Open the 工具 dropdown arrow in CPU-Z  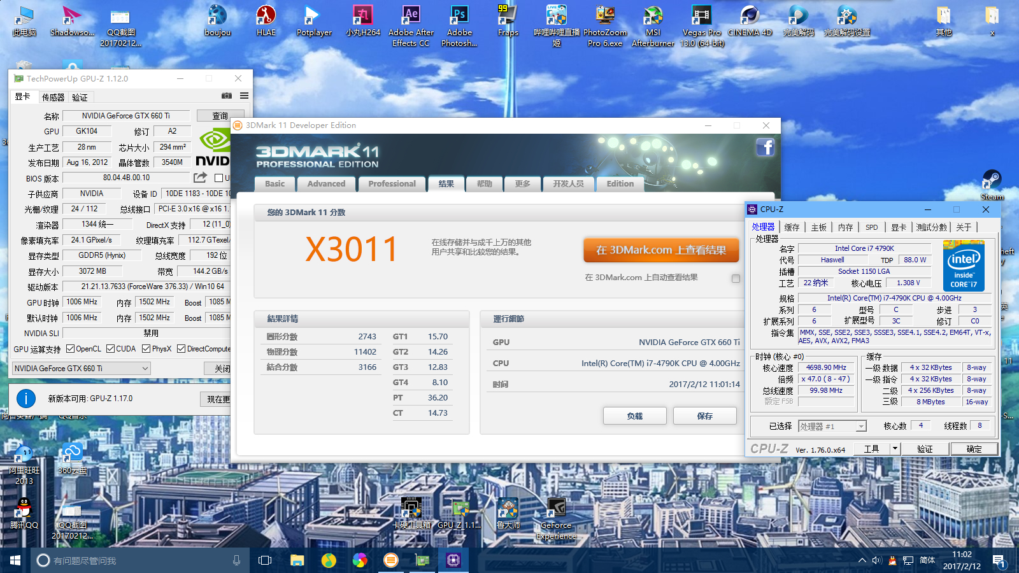click(x=895, y=449)
